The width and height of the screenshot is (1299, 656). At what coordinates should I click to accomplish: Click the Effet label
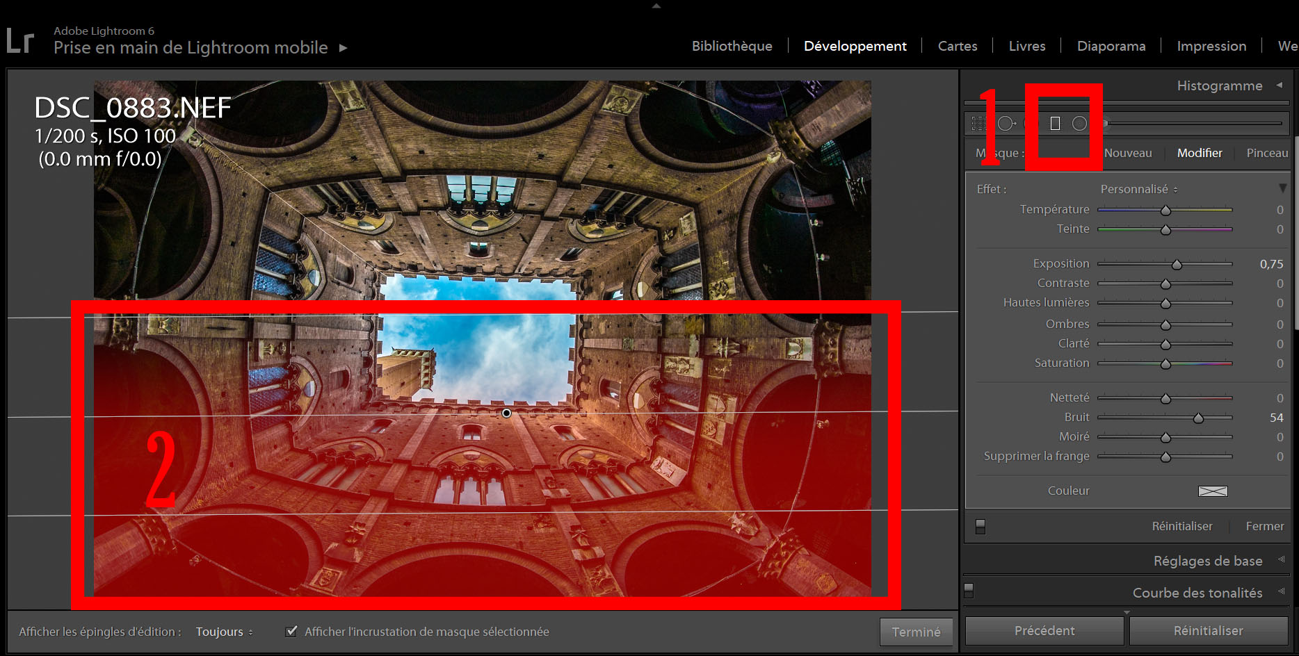[991, 189]
